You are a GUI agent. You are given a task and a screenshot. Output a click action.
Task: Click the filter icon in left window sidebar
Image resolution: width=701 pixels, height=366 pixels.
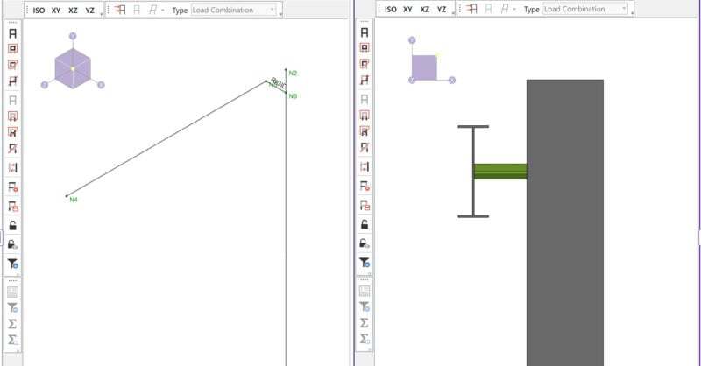[13, 263]
